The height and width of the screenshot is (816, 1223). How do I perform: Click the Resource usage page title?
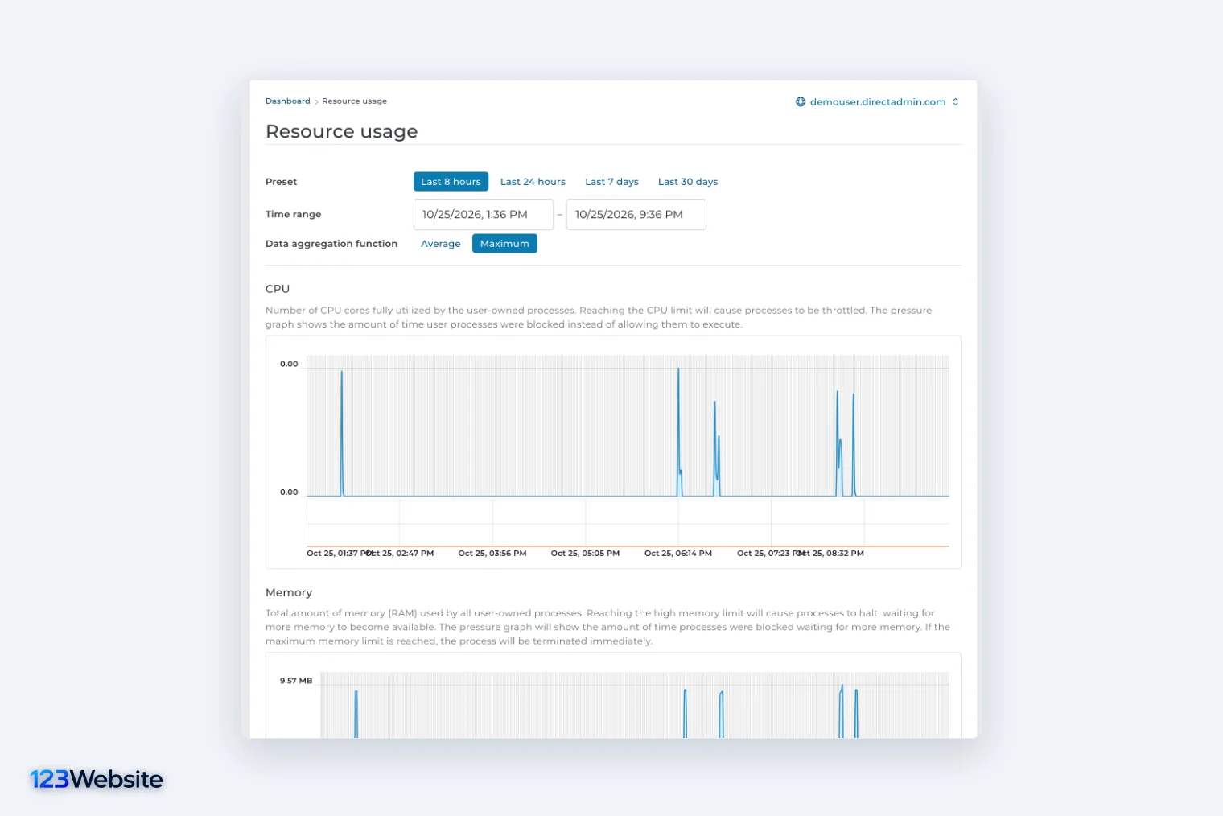pos(342,131)
